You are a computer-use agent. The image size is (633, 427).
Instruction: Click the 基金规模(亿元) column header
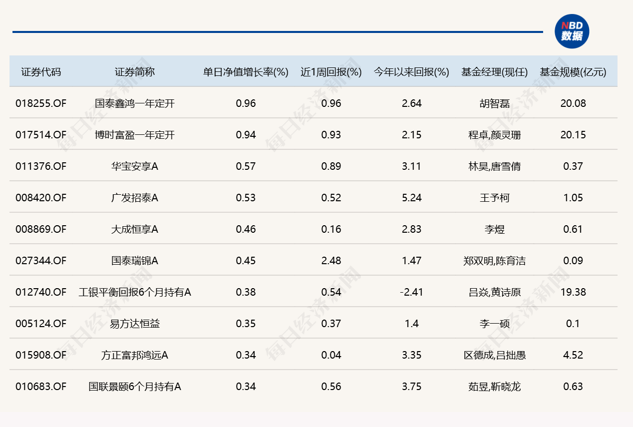[573, 72]
